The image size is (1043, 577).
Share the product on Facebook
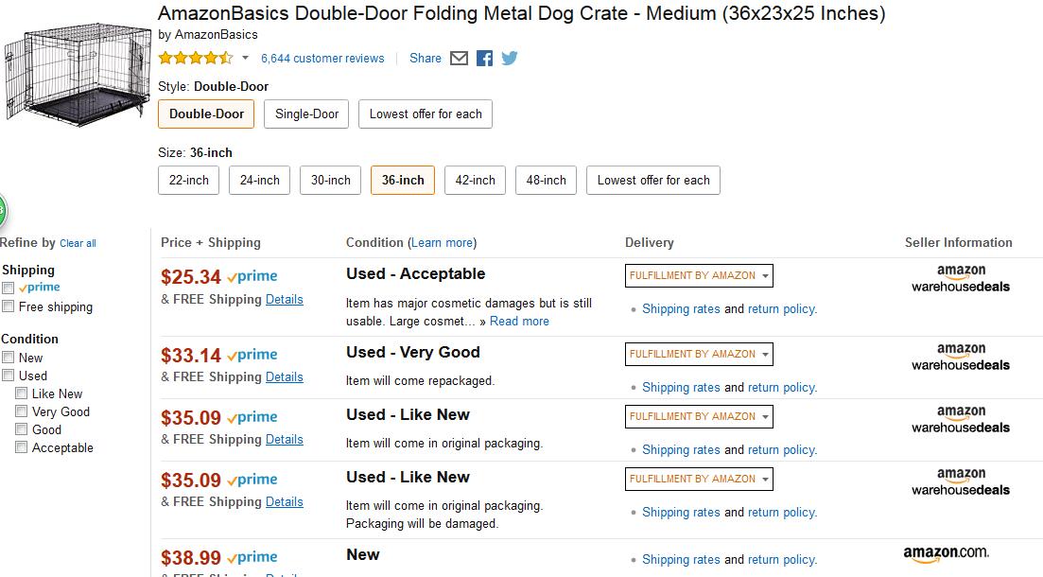[484, 59]
